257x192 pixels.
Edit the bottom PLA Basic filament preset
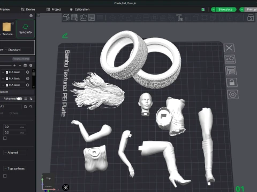tap(28, 85)
